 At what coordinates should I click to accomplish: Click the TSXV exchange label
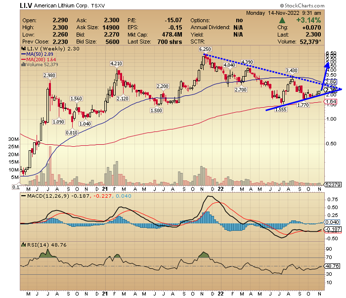click(98, 6)
